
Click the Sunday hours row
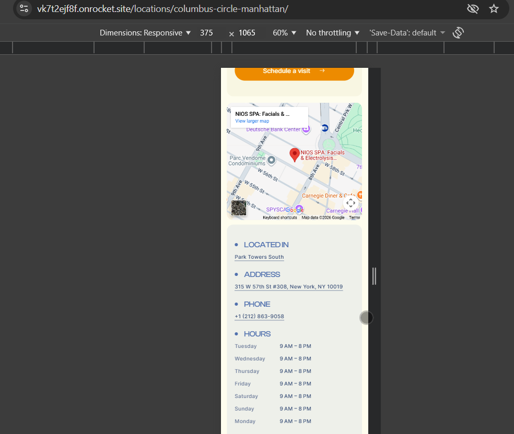click(273, 409)
